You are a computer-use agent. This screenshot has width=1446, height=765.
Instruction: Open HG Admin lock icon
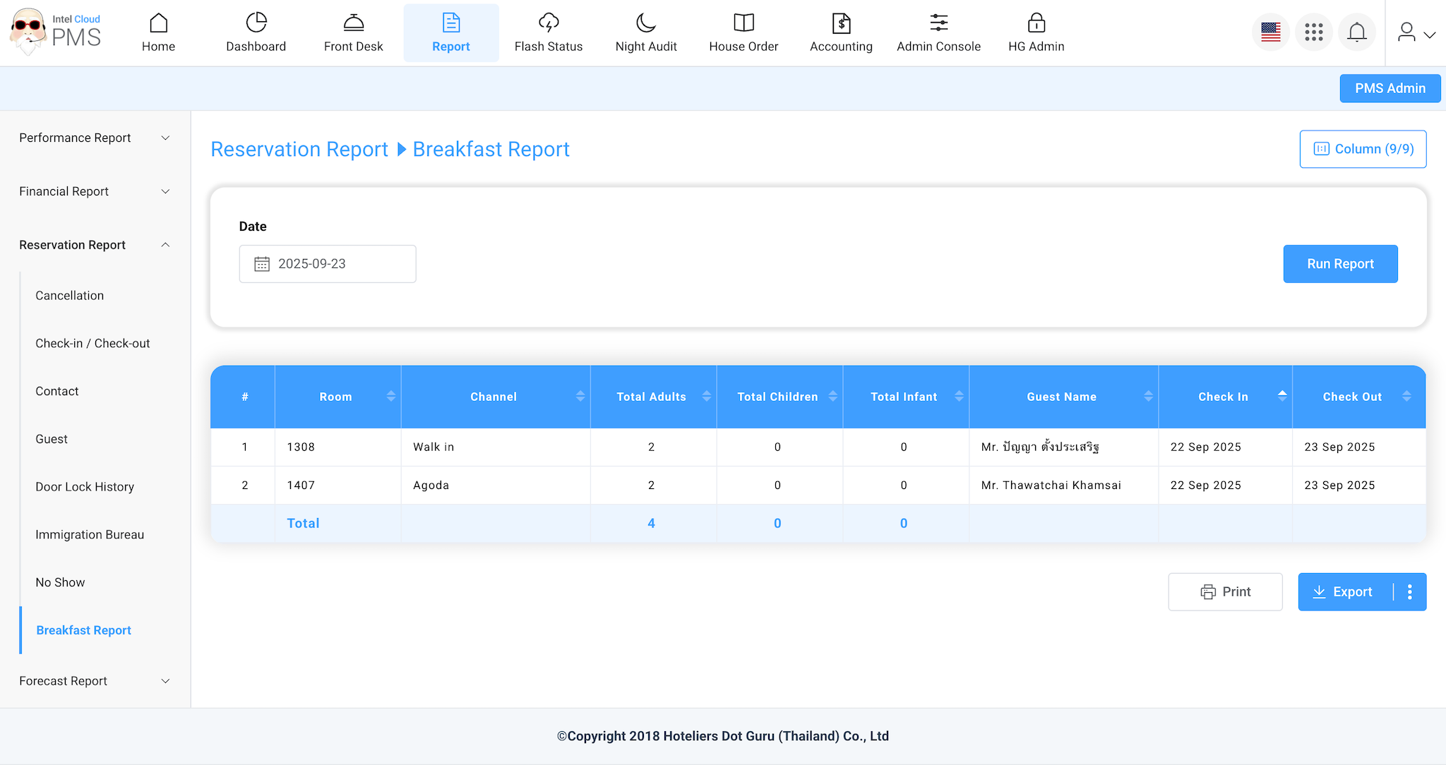click(x=1036, y=23)
